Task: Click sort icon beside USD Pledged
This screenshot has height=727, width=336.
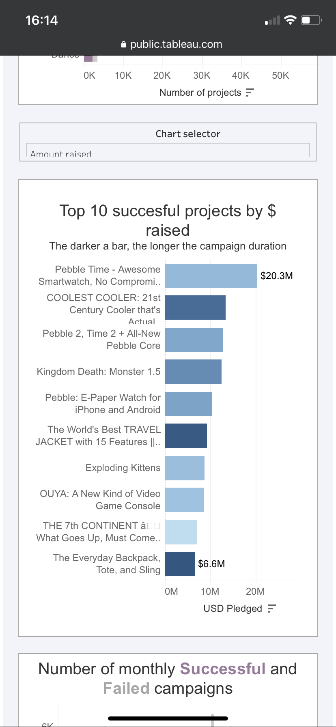Action: (272, 609)
